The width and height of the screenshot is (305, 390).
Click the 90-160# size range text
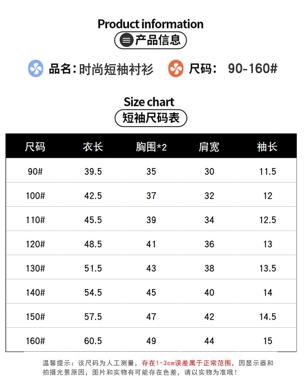click(x=253, y=69)
